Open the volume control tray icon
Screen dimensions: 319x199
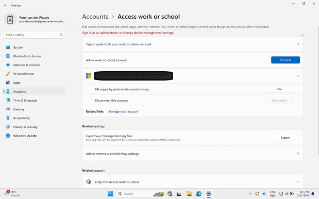pyautogui.click(x=286, y=194)
